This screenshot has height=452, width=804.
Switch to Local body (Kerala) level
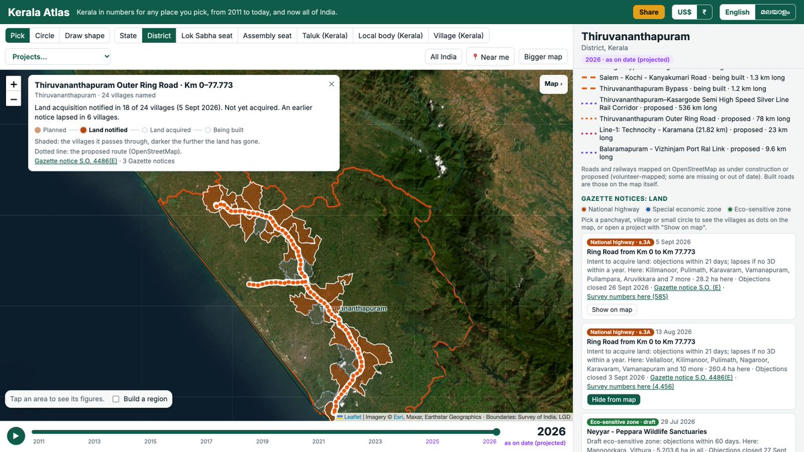[x=391, y=35]
